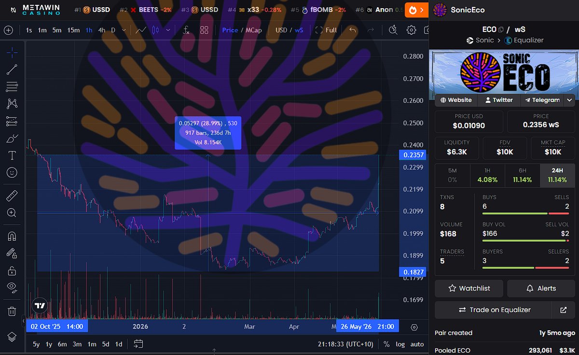579x355 pixels.
Task: Click the chart time axis settings icon
Action: 414,327
